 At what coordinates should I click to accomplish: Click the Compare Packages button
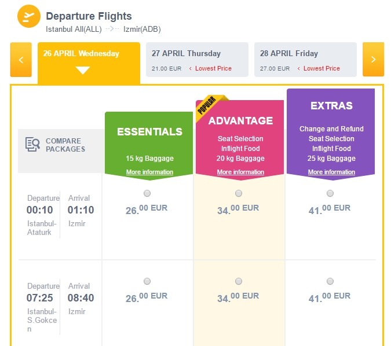(x=60, y=145)
